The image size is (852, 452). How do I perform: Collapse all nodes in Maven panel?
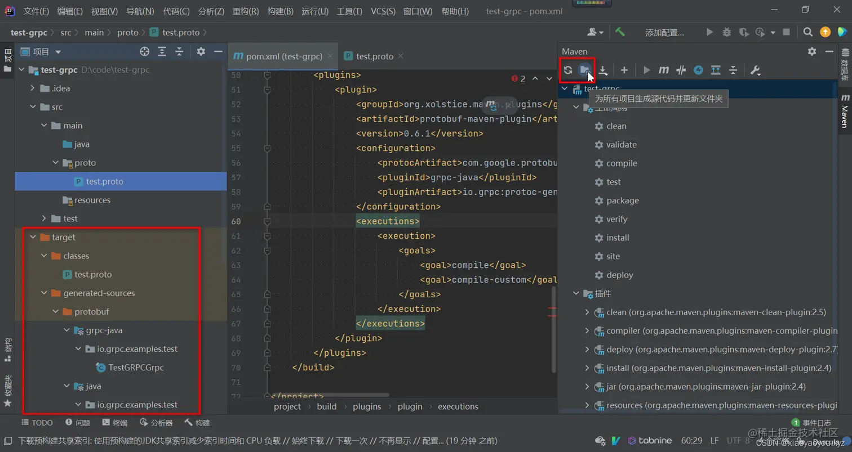733,70
